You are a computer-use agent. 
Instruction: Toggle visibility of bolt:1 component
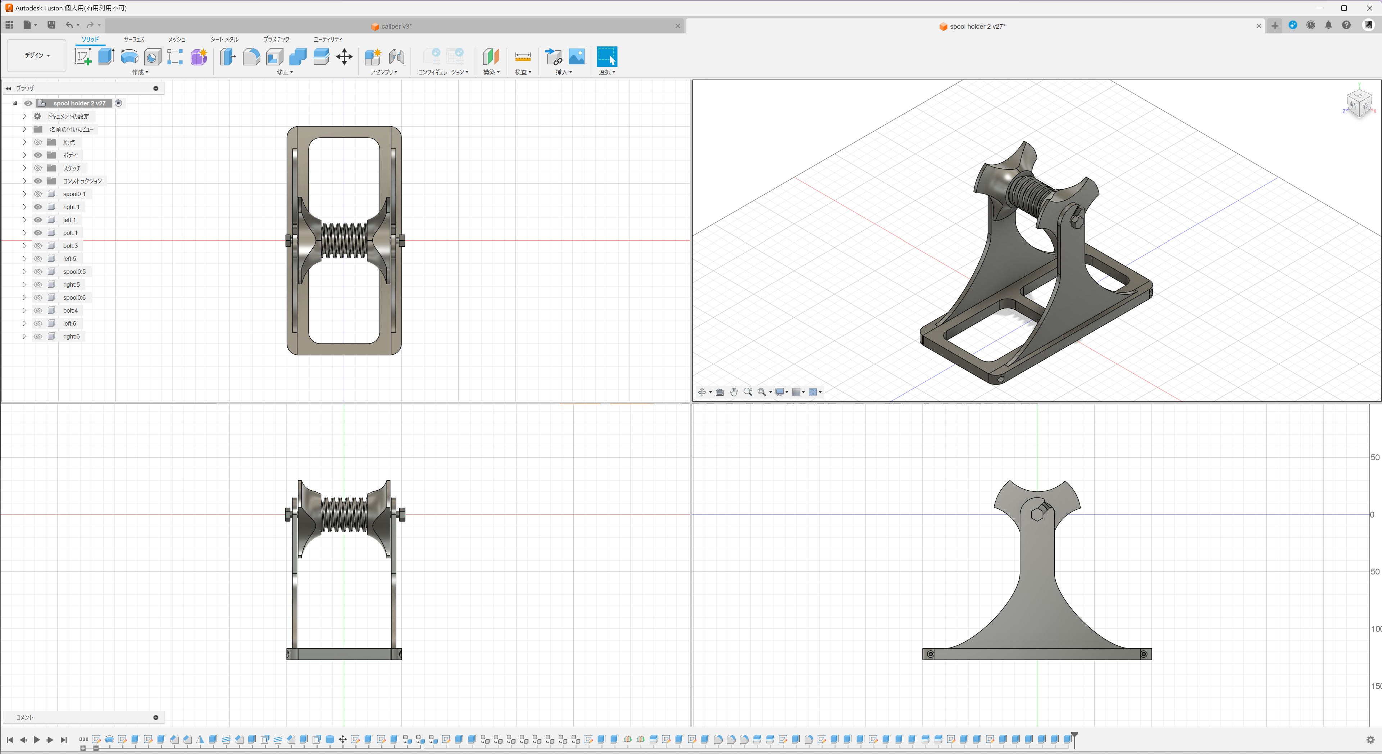point(38,232)
